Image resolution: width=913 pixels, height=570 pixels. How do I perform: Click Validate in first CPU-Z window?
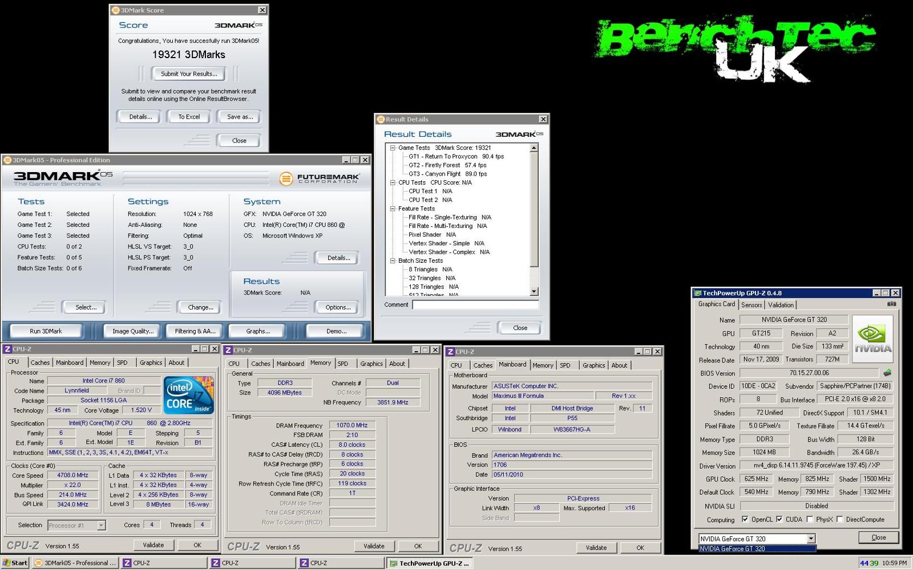point(153,545)
